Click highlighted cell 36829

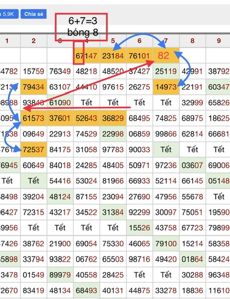pyautogui.click(x=113, y=118)
